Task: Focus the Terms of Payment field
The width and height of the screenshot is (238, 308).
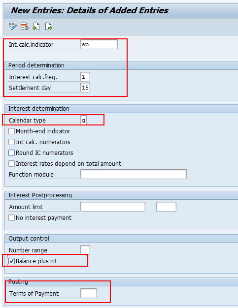Action: [89, 293]
